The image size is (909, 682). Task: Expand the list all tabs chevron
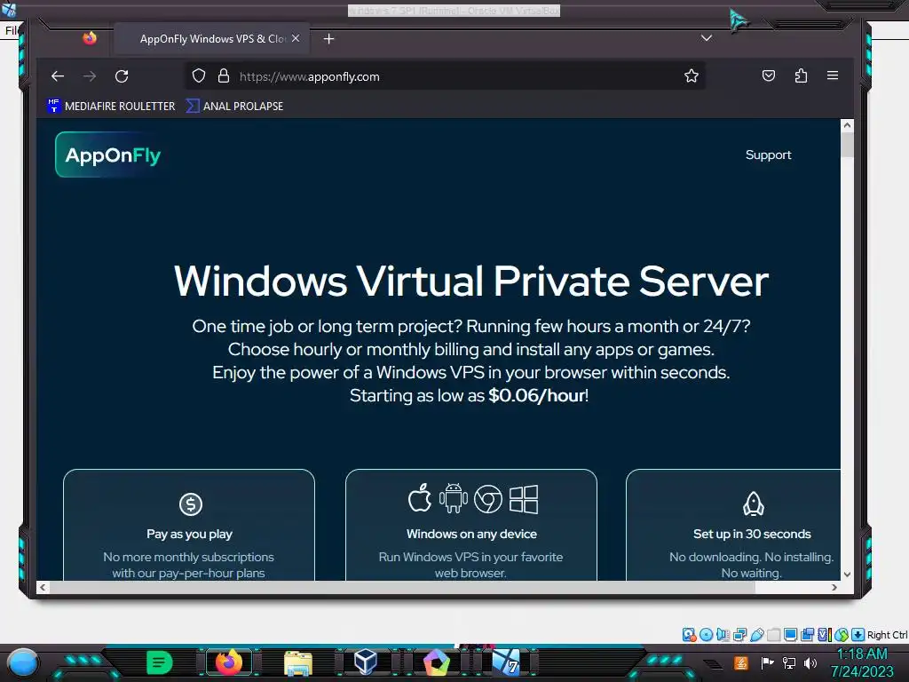(x=706, y=38)
